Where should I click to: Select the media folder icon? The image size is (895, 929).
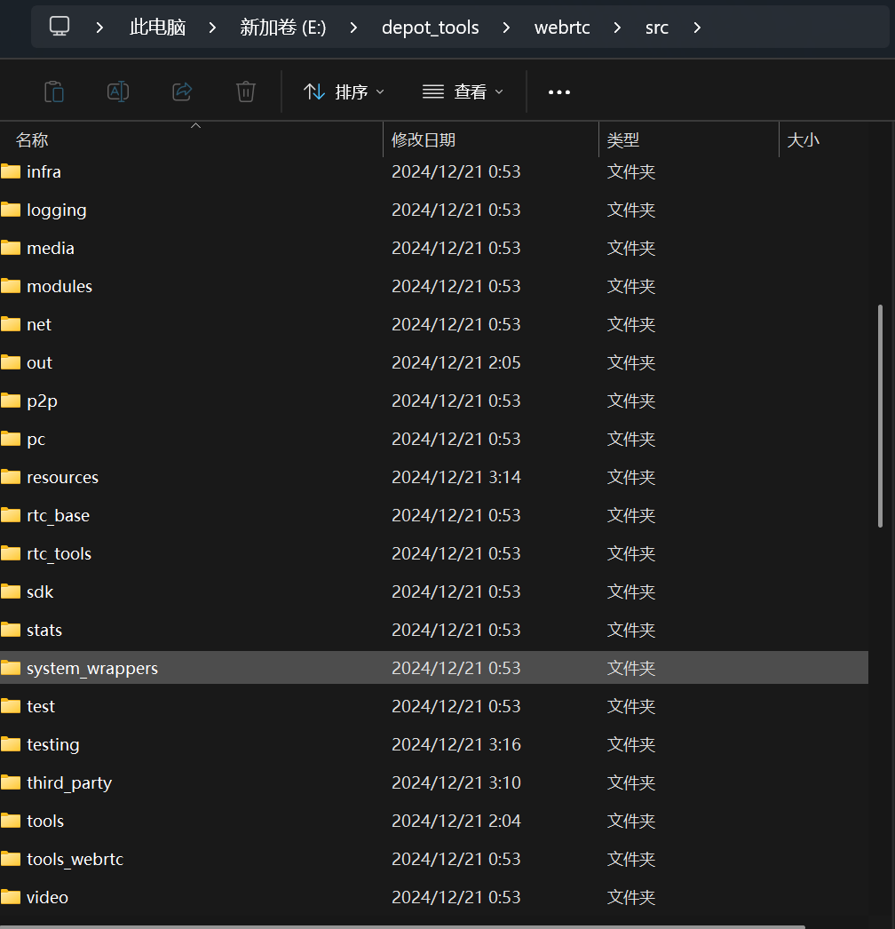click(x=11, y=249)
